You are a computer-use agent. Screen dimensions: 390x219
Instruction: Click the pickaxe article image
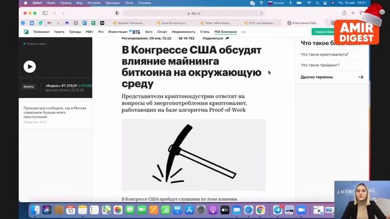pos(194,155)
